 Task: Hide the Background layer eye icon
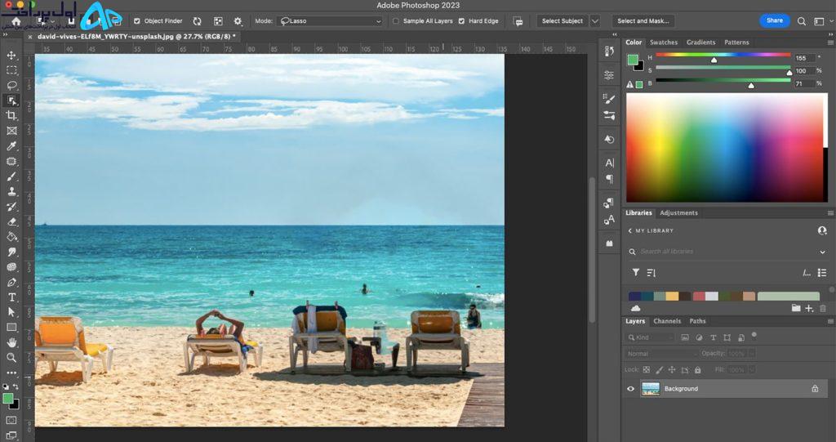(631, 389)
